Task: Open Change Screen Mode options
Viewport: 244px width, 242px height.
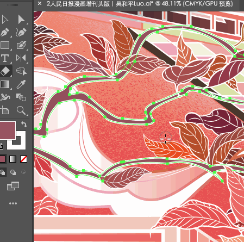Action: point(13,186)
